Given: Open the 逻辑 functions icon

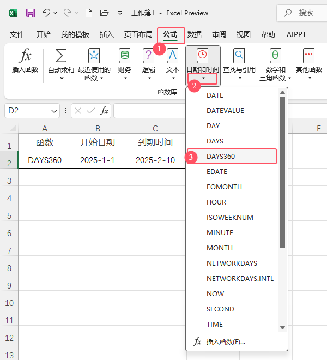Looking at the screenshot, I should click(148, 56).
